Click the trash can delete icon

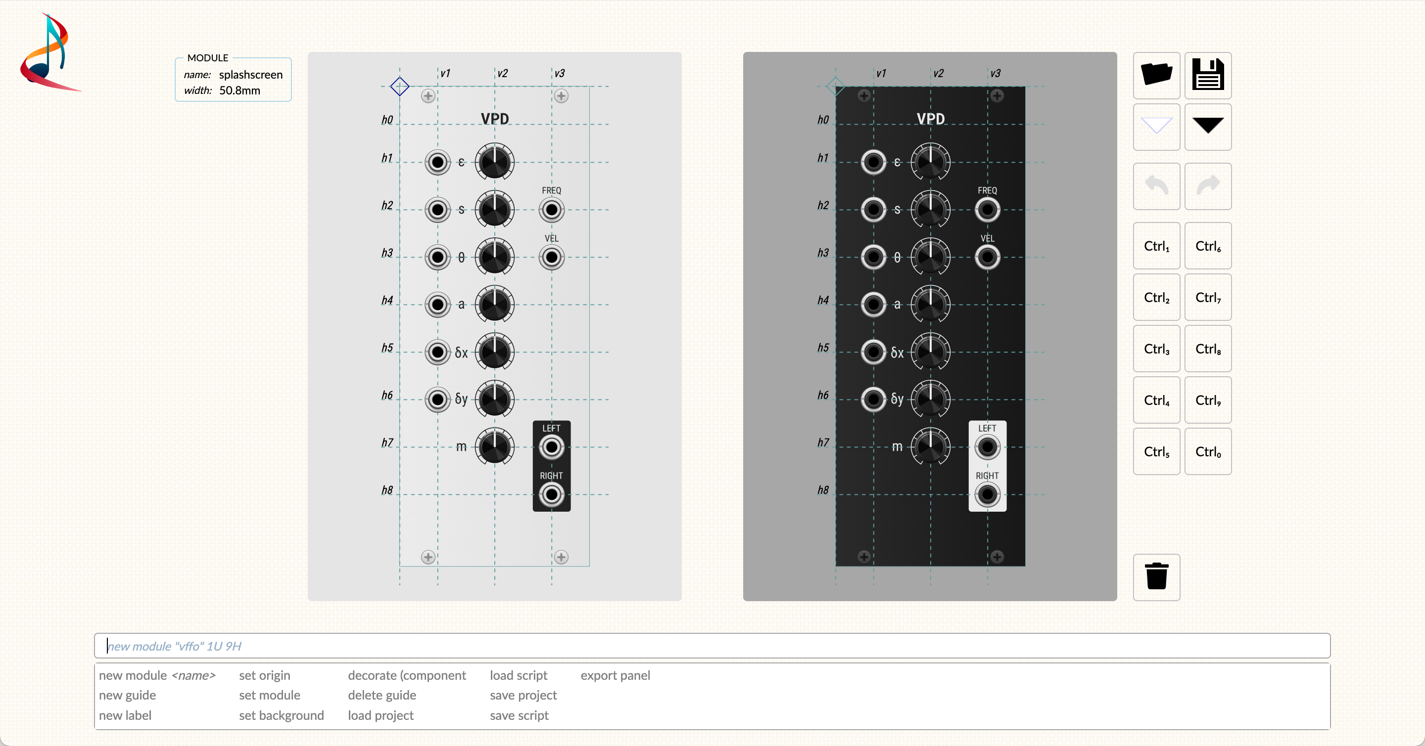[1156, 577]
